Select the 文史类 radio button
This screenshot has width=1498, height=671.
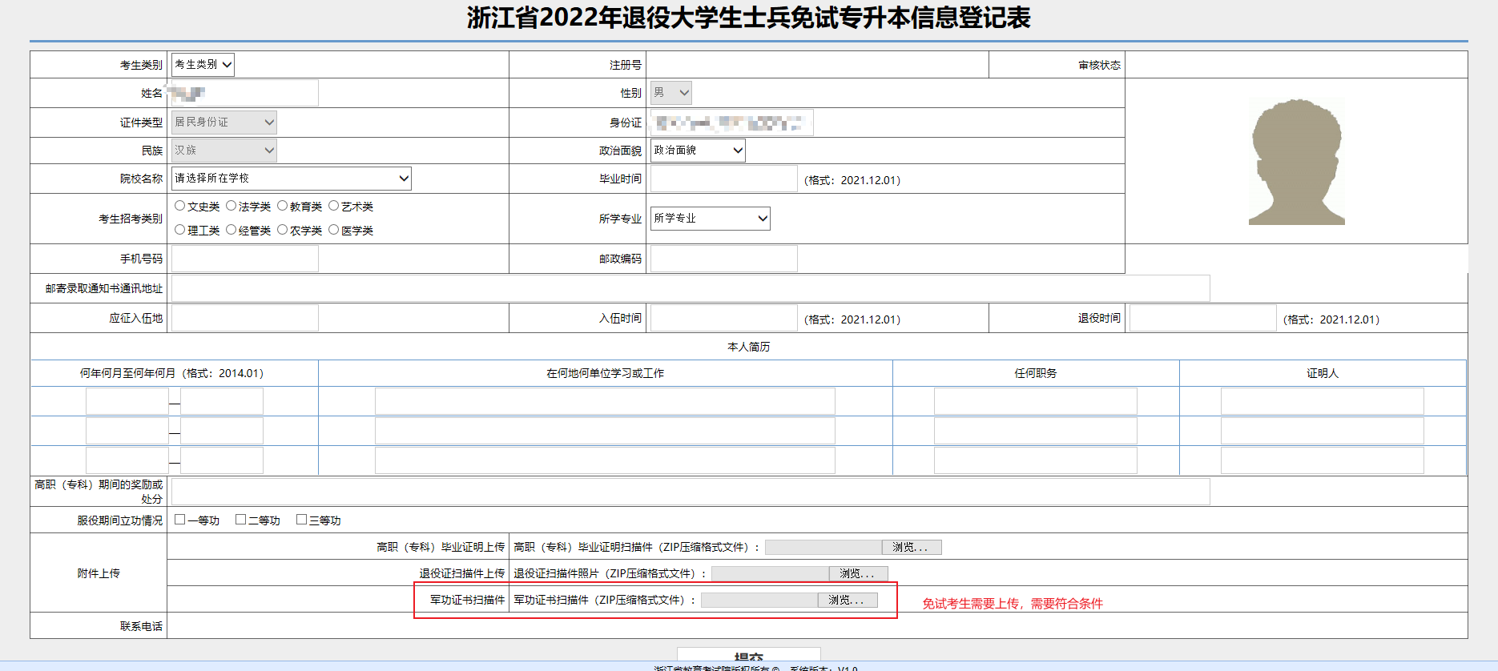click(x=180, y=206)
